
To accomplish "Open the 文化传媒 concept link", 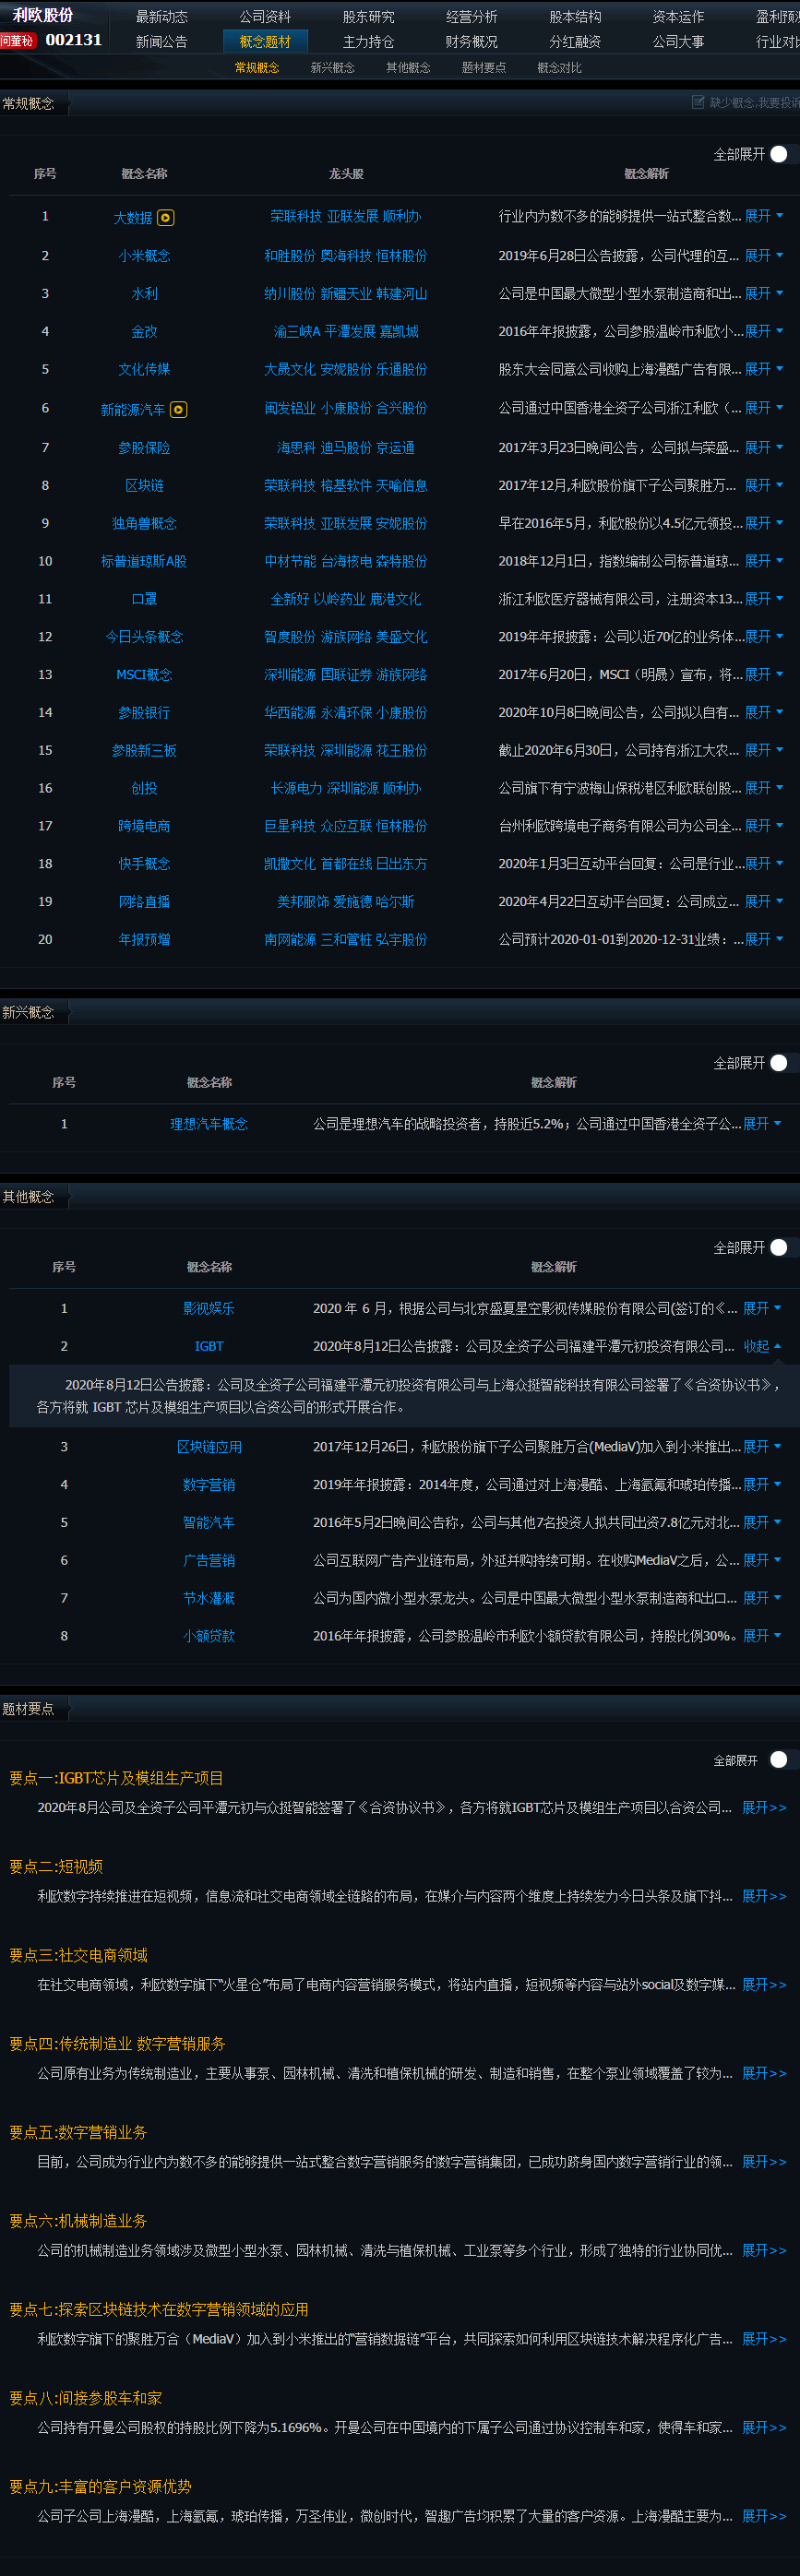I will 144,369.
